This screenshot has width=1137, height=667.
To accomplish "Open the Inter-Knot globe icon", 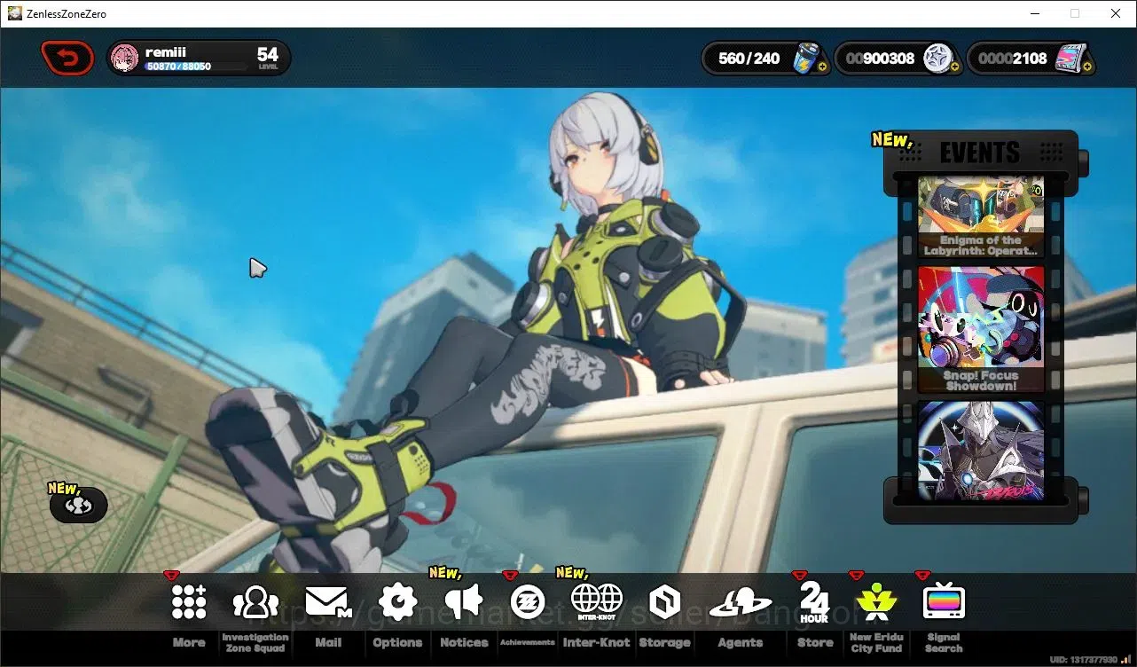I will (597, 601).
